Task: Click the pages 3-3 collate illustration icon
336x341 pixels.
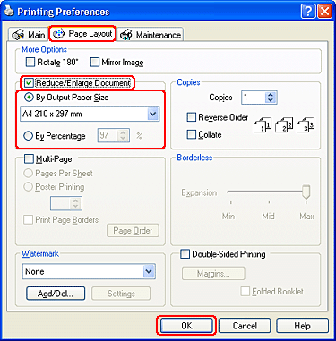Action: tap(306, 124)
